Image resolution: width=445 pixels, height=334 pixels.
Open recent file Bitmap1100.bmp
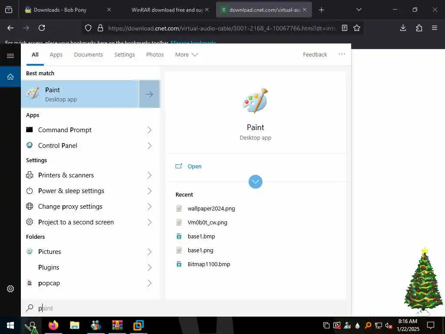click(209, 264)
